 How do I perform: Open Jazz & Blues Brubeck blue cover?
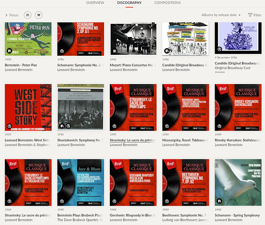click(81, 182)
